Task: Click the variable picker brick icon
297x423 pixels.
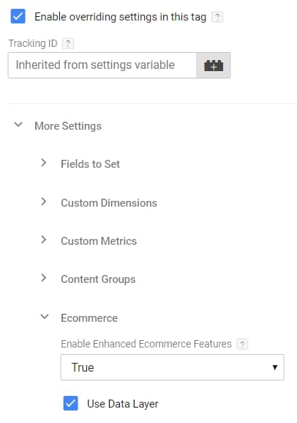Action: point(214,65)
